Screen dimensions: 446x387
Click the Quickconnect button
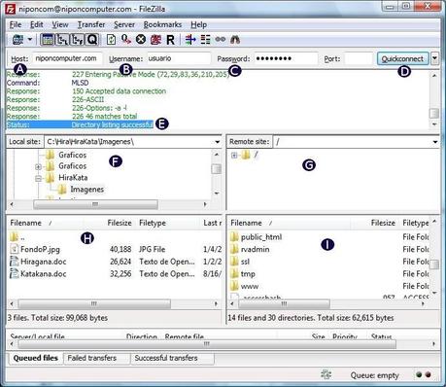(x=402, y=58)
